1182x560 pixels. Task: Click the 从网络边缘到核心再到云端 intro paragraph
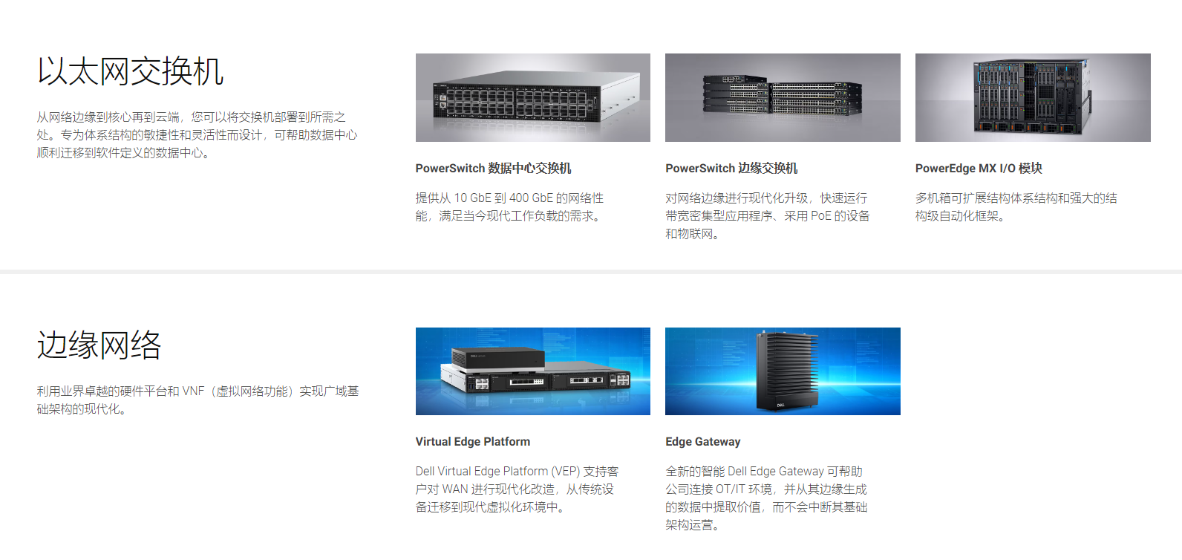[197, 135]
